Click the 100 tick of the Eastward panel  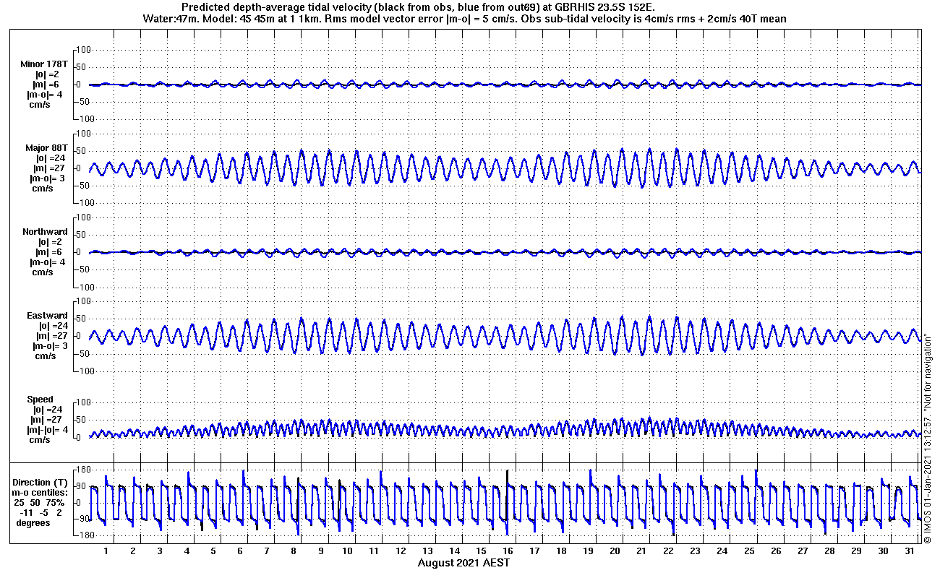click(x=82, y=301)
